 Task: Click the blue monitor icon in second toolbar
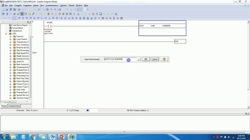pyautogui.click(x=101, y=14)
